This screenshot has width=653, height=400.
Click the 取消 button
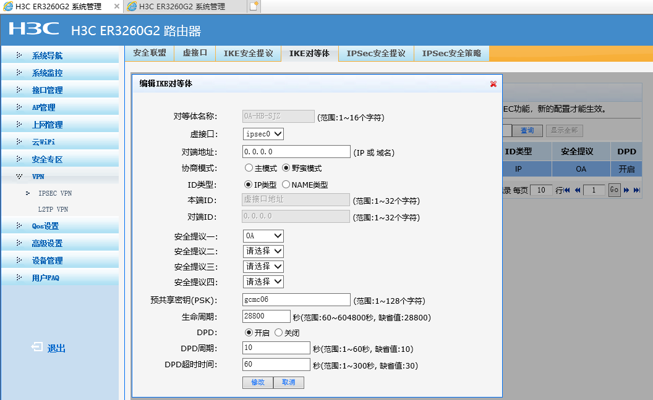pos(289,382)
